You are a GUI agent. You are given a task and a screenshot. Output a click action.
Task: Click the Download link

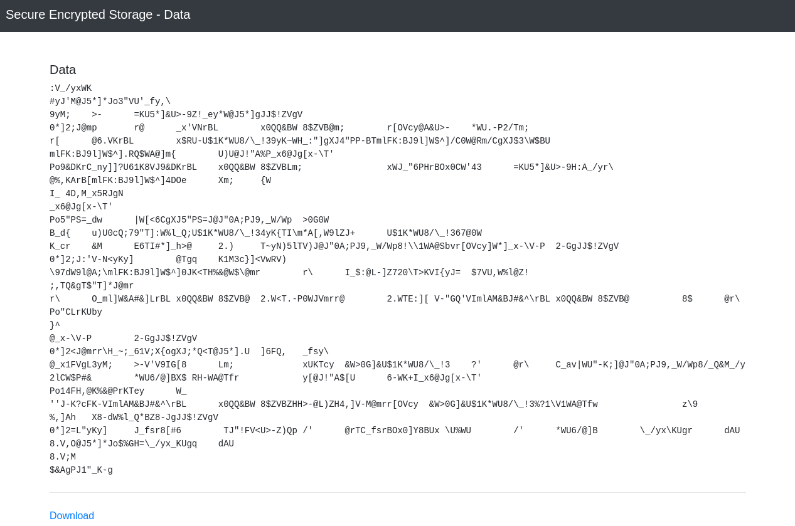click(x=72, y=516)
